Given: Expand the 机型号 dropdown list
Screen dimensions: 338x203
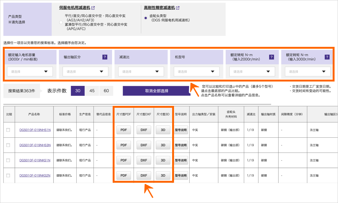Looking at the screenshot, I should tap(197, 72).
